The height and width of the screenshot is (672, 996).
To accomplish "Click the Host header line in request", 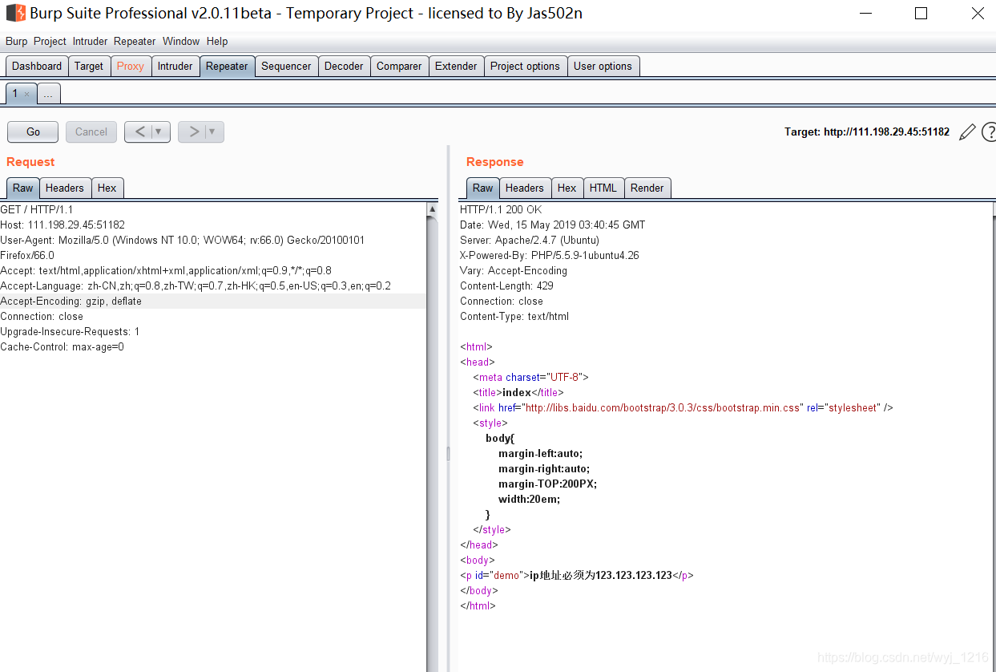I will pyautogui.click(x=63, y=225).
